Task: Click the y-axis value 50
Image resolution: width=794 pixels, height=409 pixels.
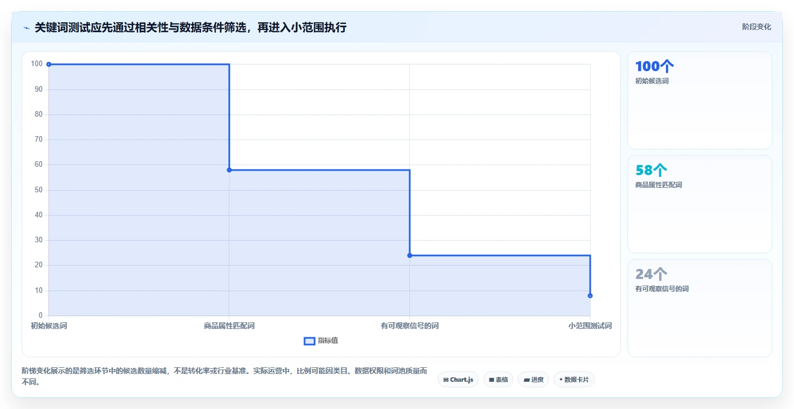Action: point(39,190)
